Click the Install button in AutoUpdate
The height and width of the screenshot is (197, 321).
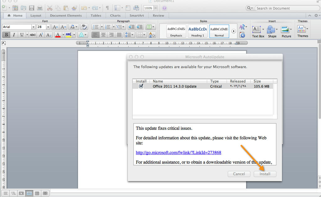click(x=265, y=174)
